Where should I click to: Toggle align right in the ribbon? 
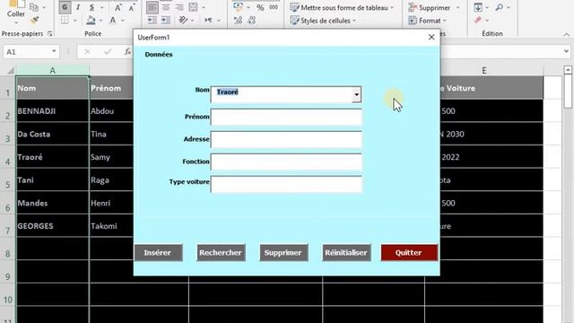pos(179,7)
